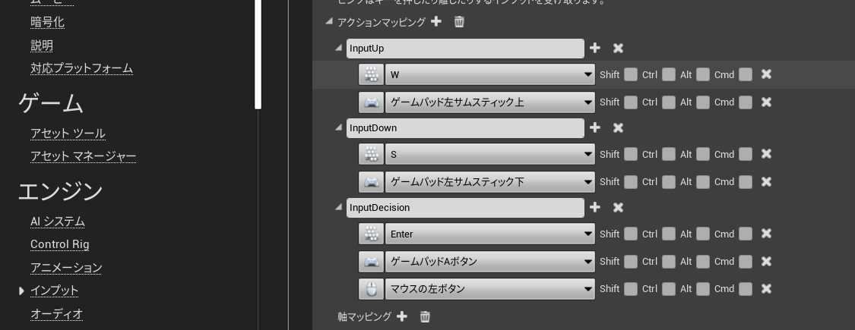This screenshot has width=855, height=330.
Task: Toggle Shift for マウスの左ボタン binding
Action: 630,288
